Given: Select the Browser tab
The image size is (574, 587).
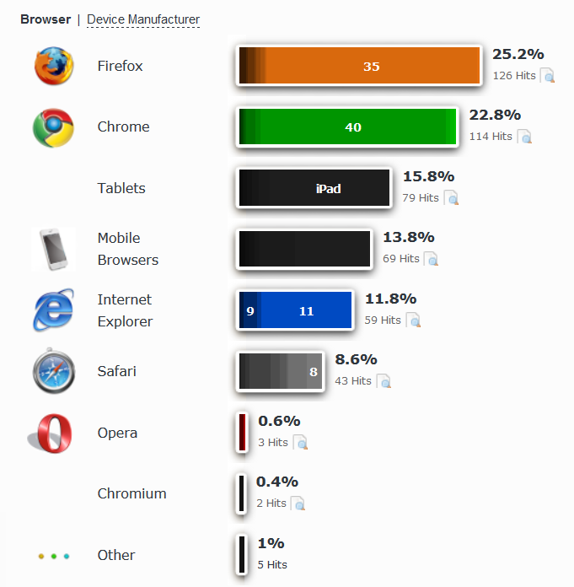Looking at the screenshot, I should [46, 19].
